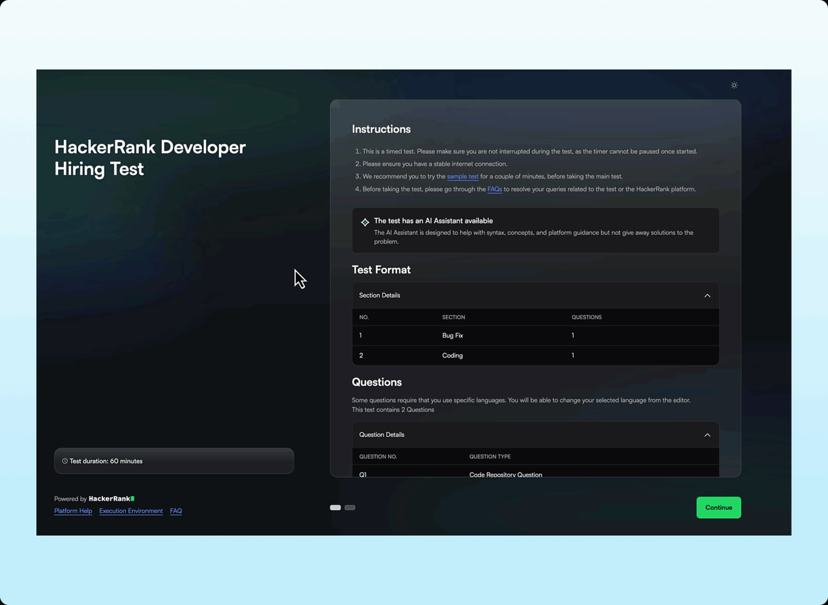The image size is (828, 605).
Task: Collapse the Question Details chevron
Action: 707,435
